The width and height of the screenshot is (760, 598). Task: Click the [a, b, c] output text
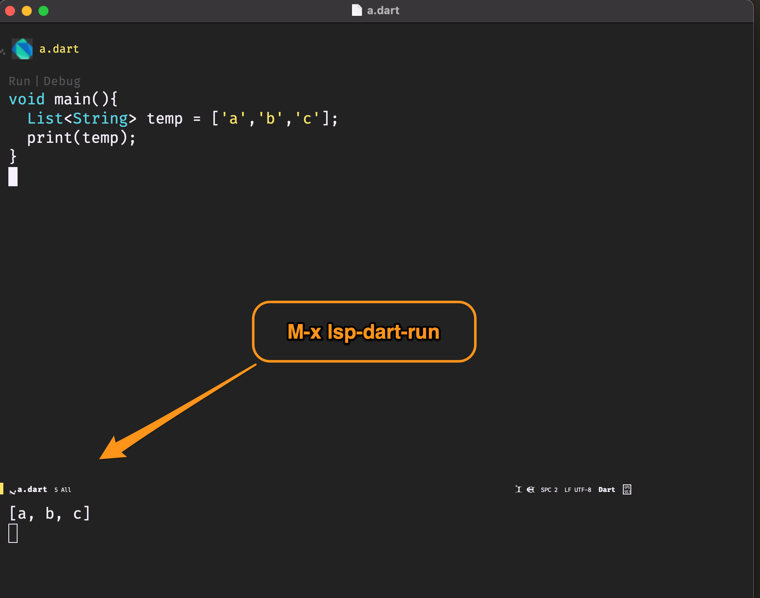pyautogui.click(x=49, y=513)
